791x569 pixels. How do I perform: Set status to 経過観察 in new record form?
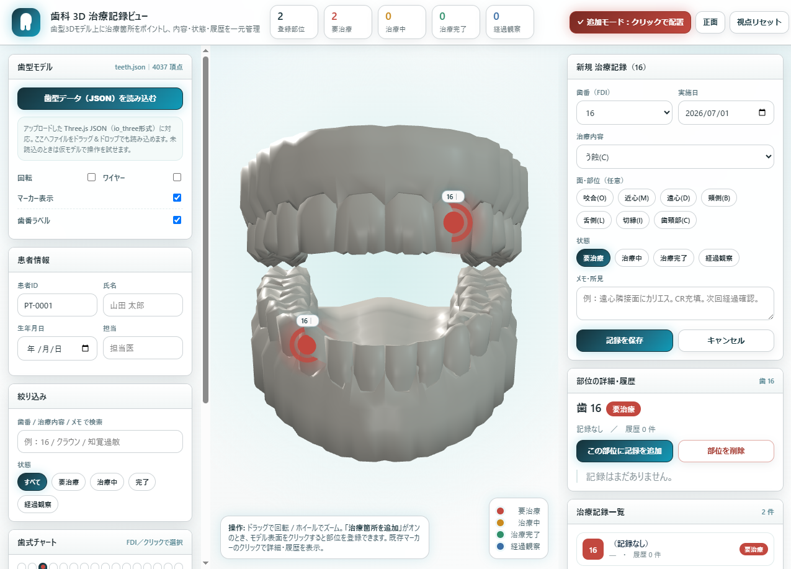(x=719, y=258)
